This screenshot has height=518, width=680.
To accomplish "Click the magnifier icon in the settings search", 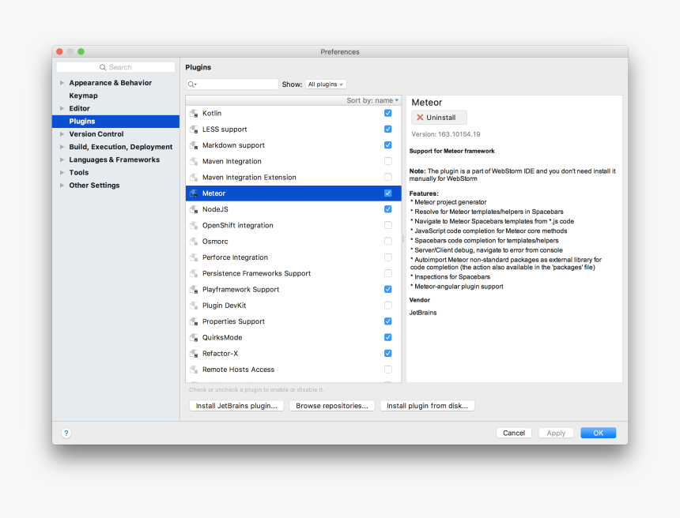I will tap(103, 68).
